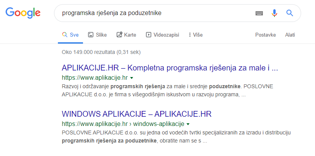Switch to the Karte tab
This screenshot has width=315, height=156.
[x=126, y=35]
